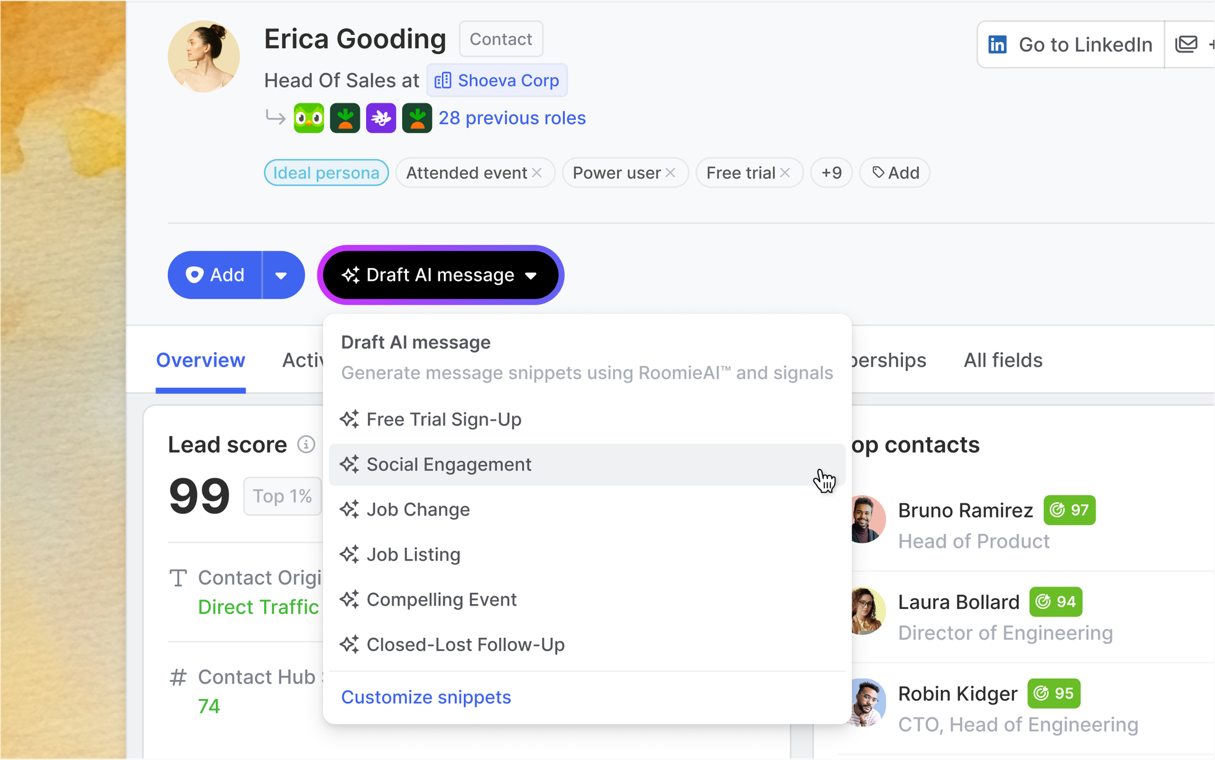Screen dimensions: 1215x760
Task: Remove the Attended event tag
Action: (537, 173)
